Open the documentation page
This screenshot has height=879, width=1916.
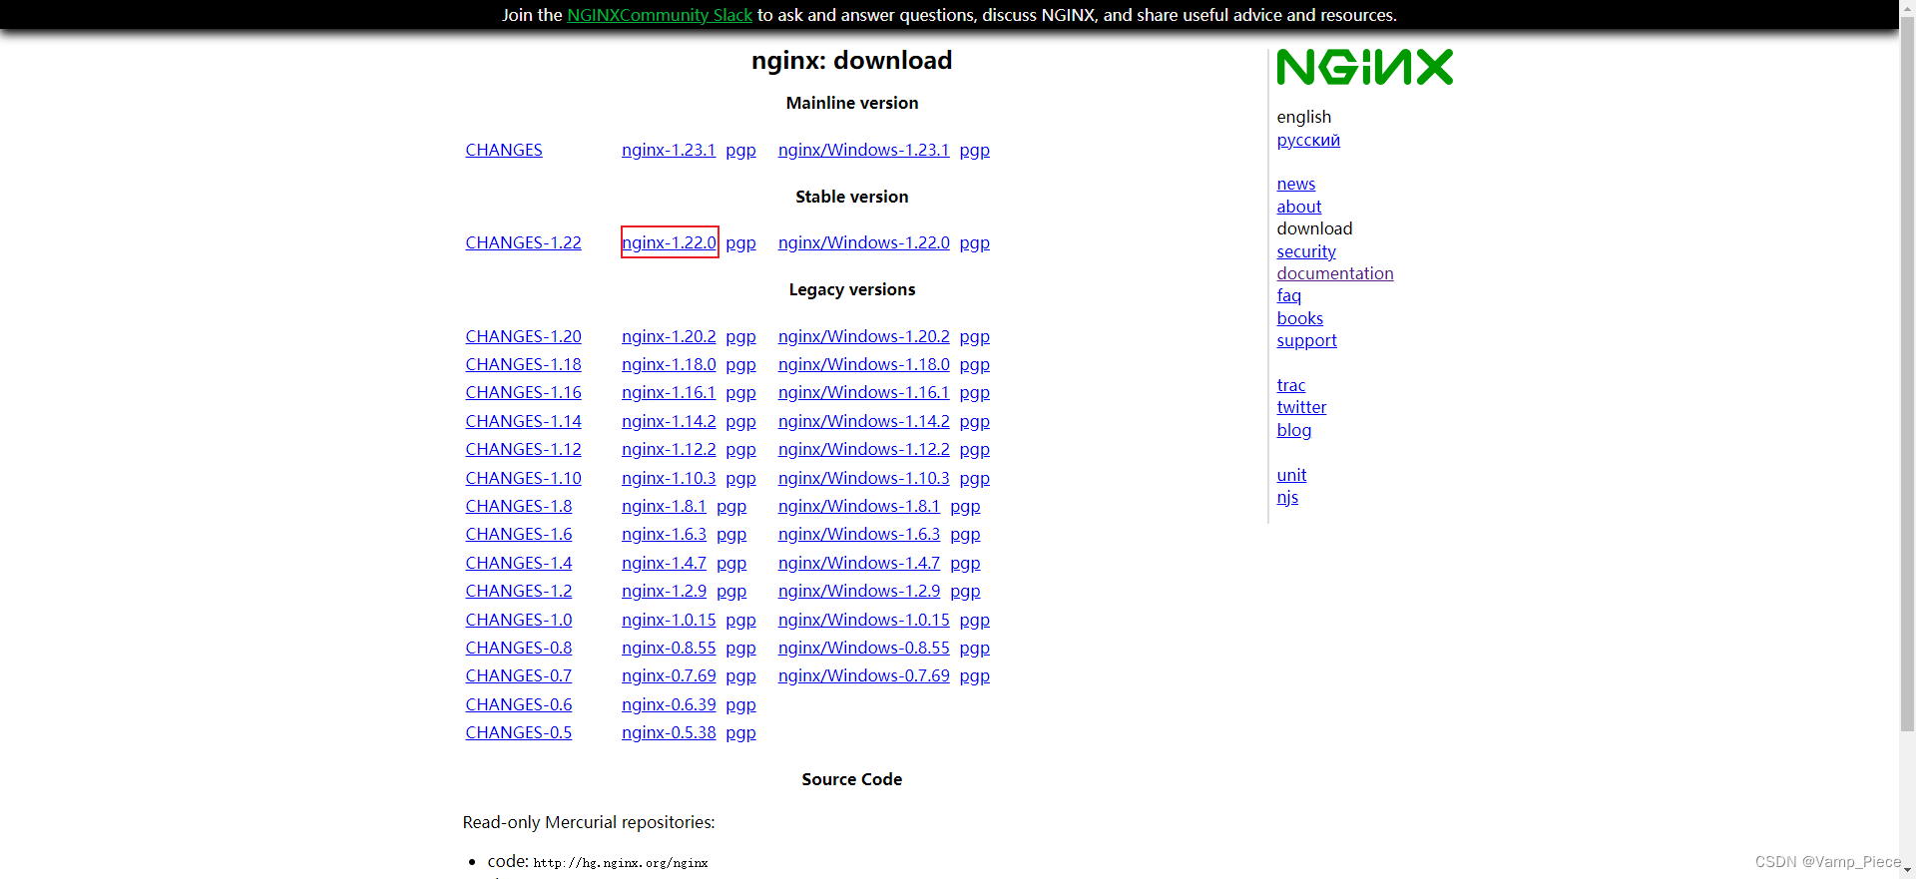pyautogui.click(x=1335, y=273)
